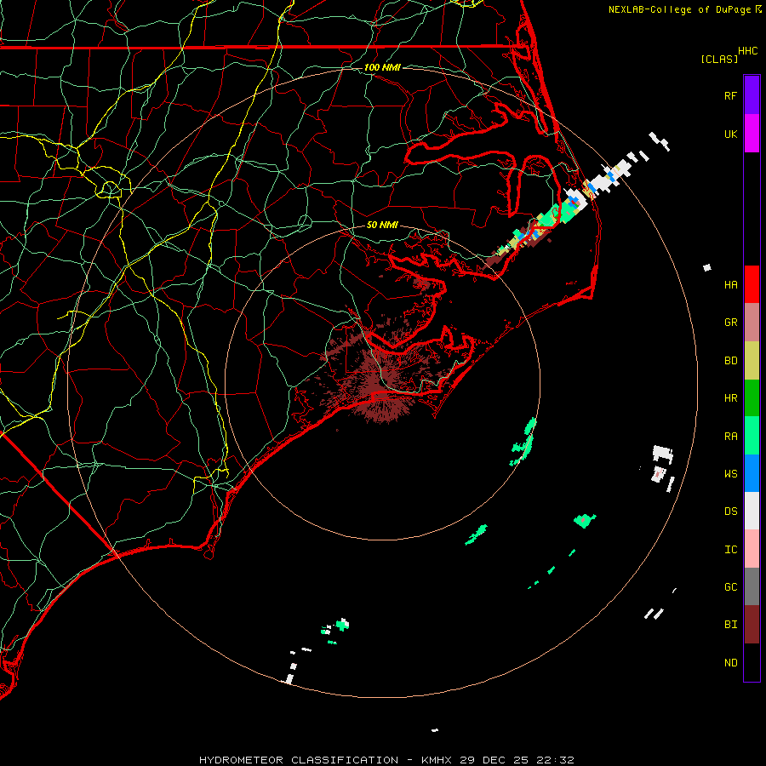Select the IC pink legend block
The height and width of the screenshot is (766, 766).
pyautogui.click(x=752, y=549)
